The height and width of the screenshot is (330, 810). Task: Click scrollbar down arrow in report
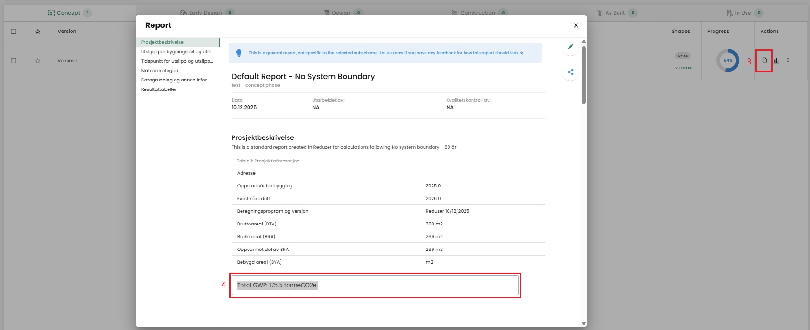[584, 323]
